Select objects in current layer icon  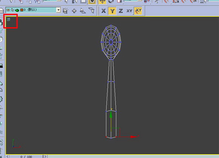(82, 11)
